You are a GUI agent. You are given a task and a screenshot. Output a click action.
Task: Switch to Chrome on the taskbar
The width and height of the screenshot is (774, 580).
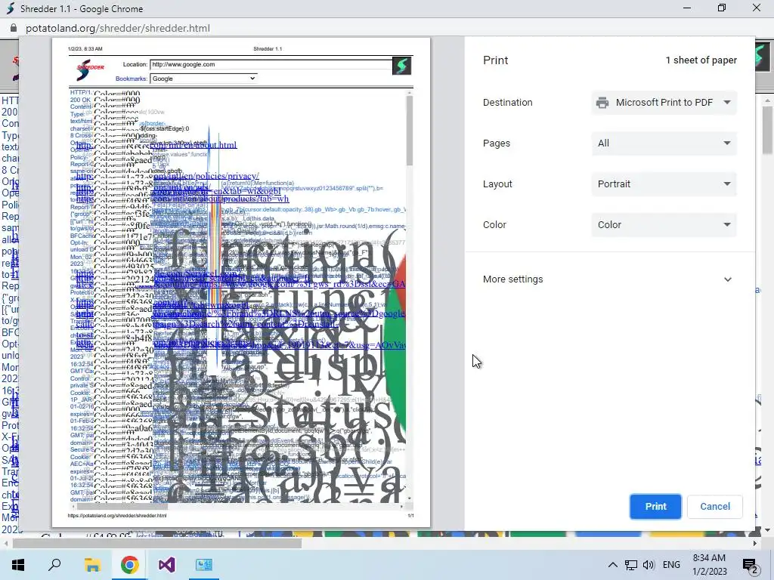[x=129, y=565]
